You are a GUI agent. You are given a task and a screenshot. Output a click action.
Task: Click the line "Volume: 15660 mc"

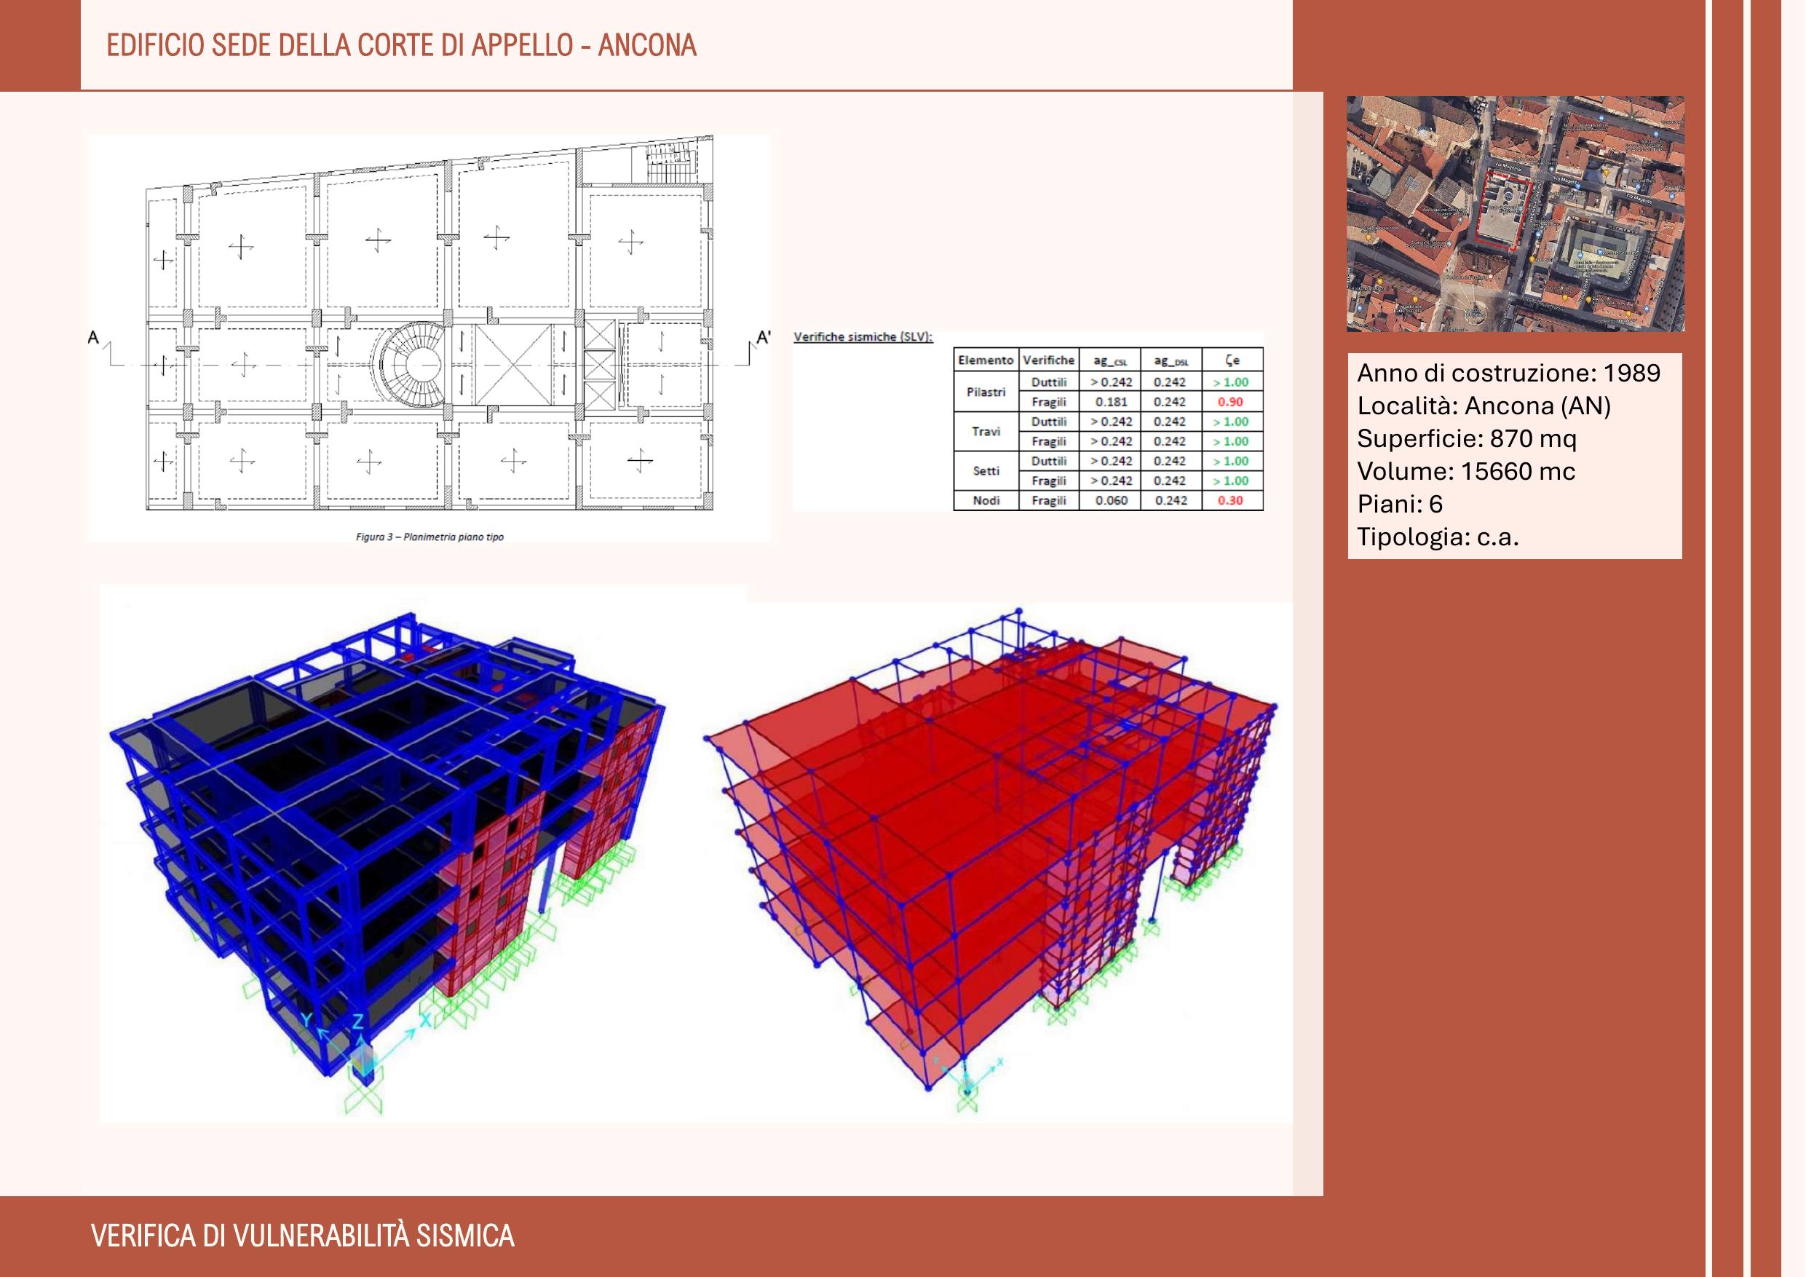pos(1465,471)
